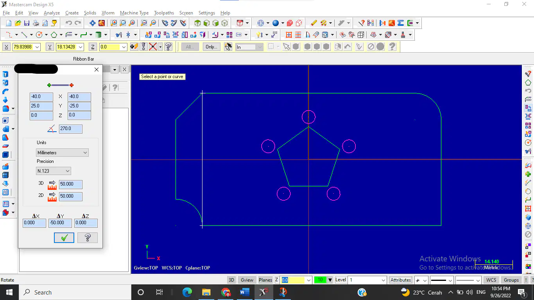Click the 3D distance field 50.000
534x300 pixels.
pos(71,184)
